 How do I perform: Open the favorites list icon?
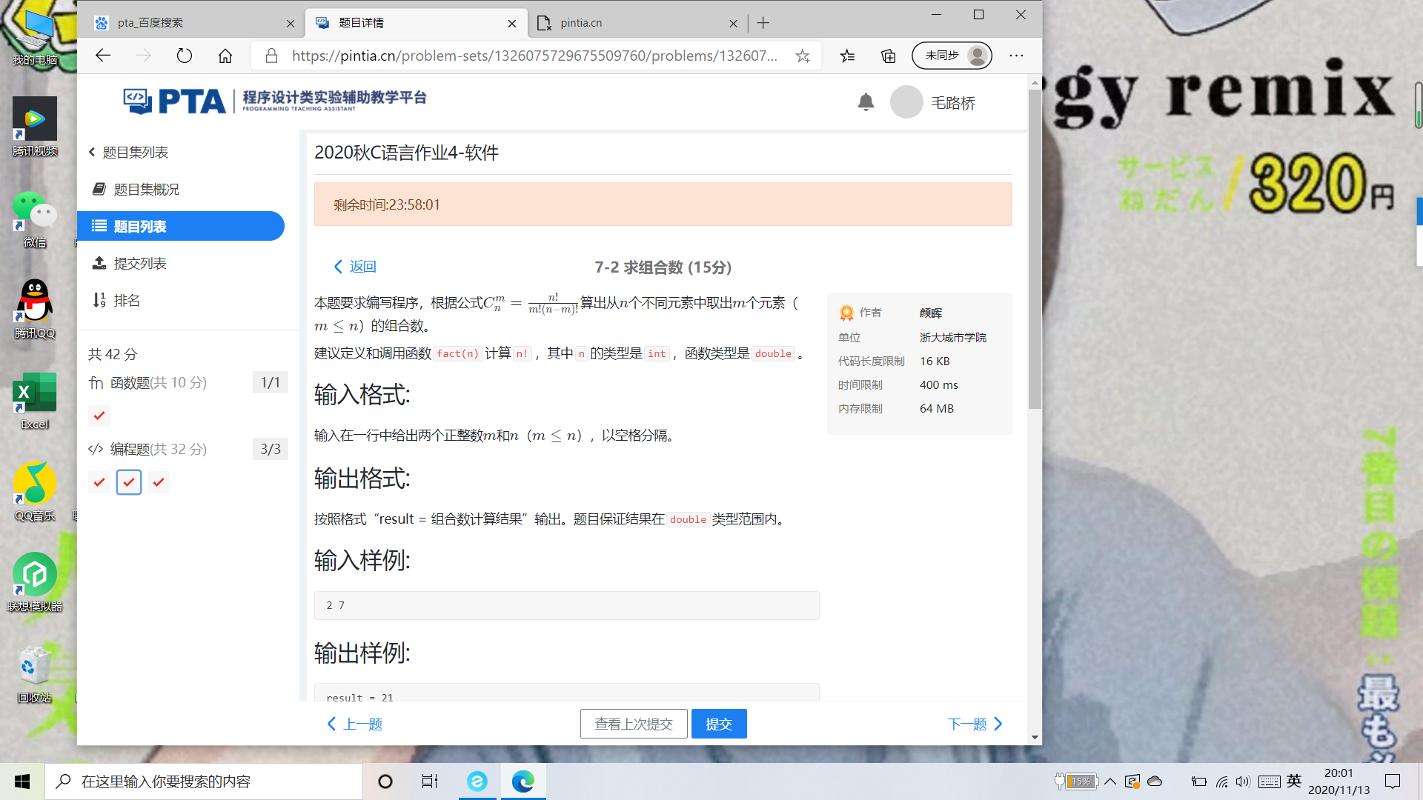pyautogui.click(x=847, y=56)
